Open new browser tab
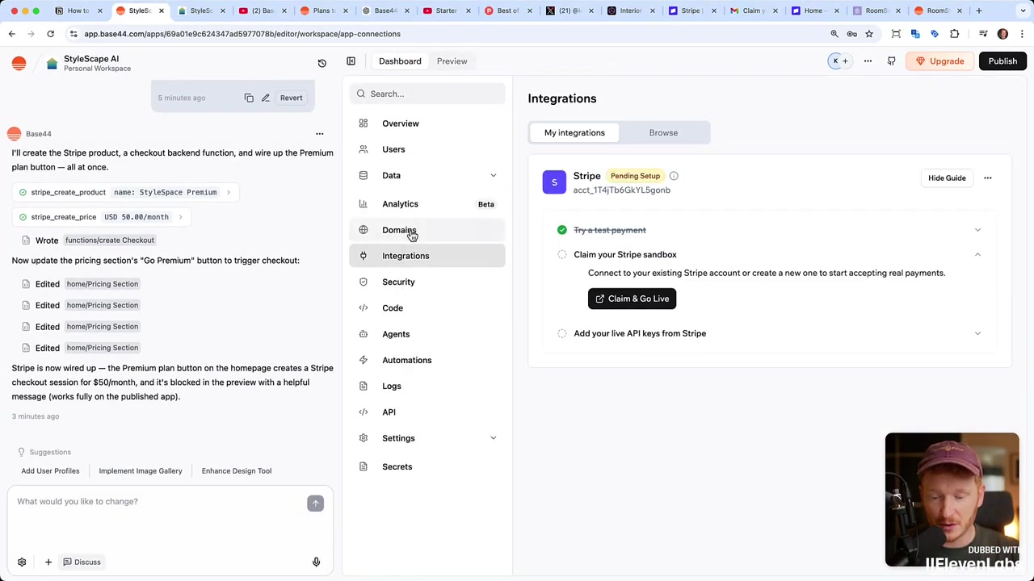The height and width of the screenshot is (581, 1034). pyautogui.click(x=978, y=10)
